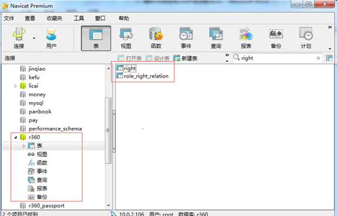Open the 查询 (Query) toolbar icon
337x216 pixels.
216,38
